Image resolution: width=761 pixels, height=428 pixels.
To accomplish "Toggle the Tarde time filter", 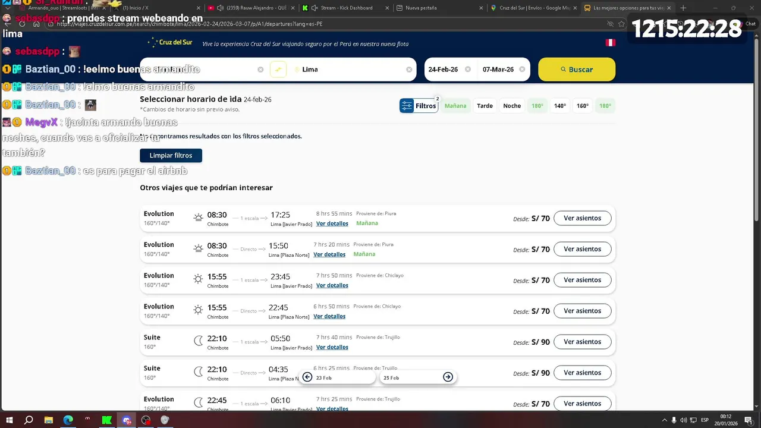I will click(485, 106).
